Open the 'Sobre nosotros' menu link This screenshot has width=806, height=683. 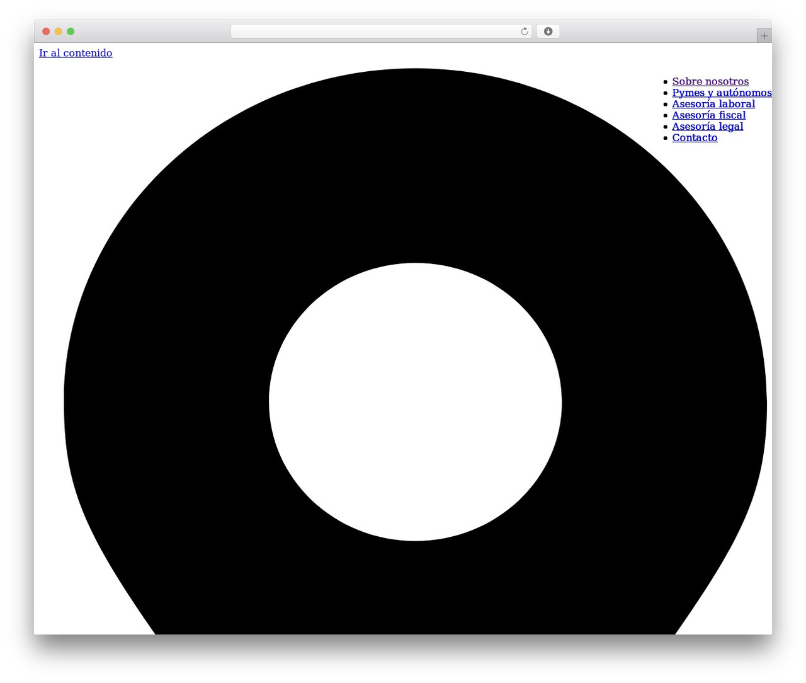pyautogui.click(x=710, y=81)
